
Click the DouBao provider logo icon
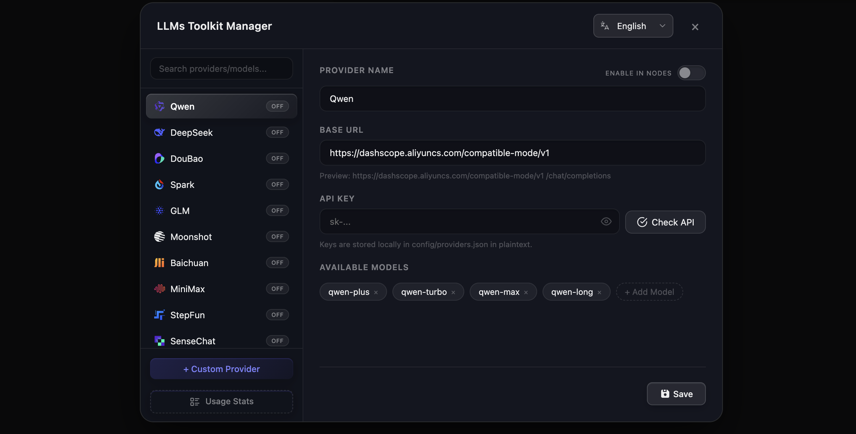159,158
